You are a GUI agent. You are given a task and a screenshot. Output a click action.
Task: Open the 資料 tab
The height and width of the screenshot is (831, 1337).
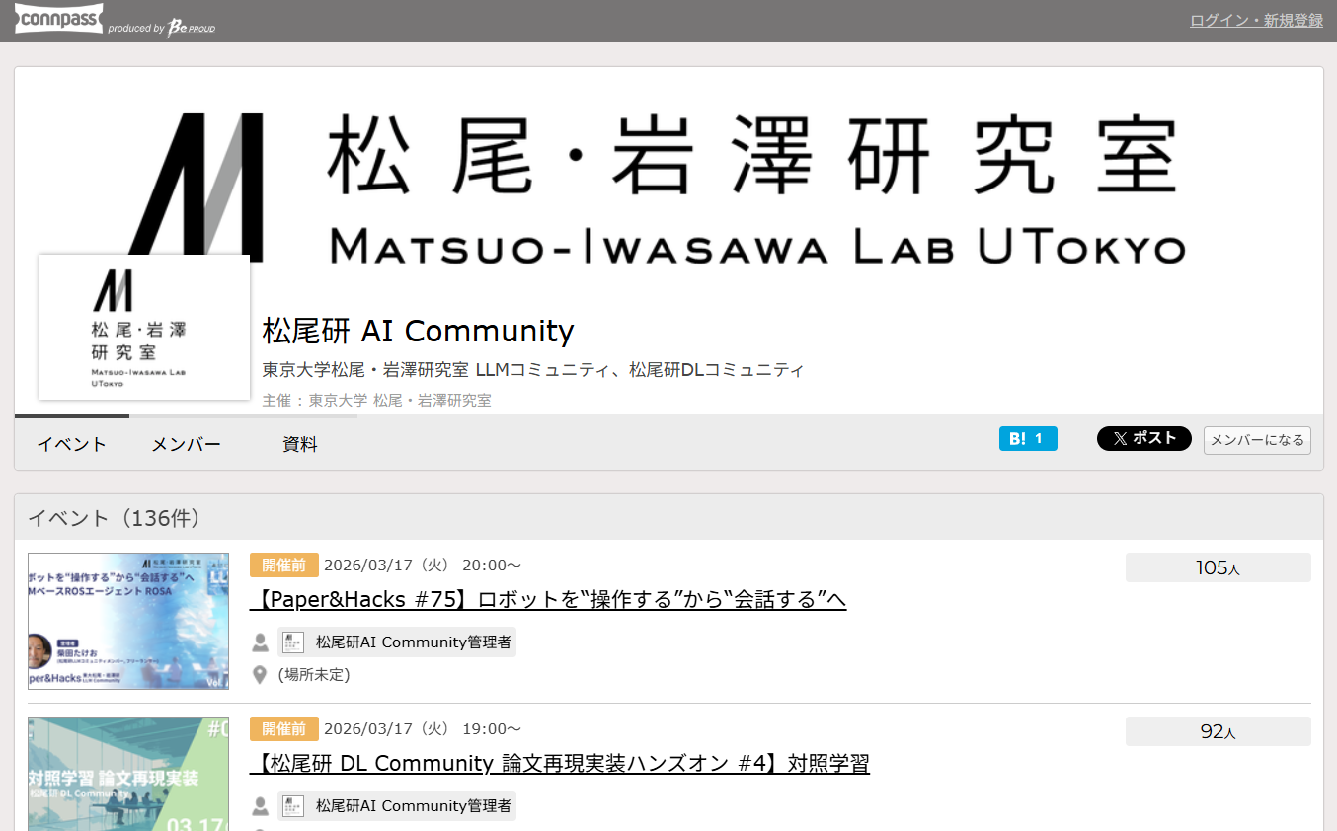[x=300, y=444]
